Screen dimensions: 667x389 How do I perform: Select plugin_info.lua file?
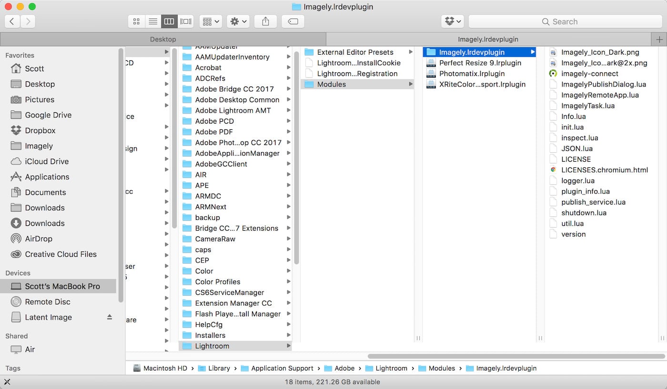pos(579,191)
